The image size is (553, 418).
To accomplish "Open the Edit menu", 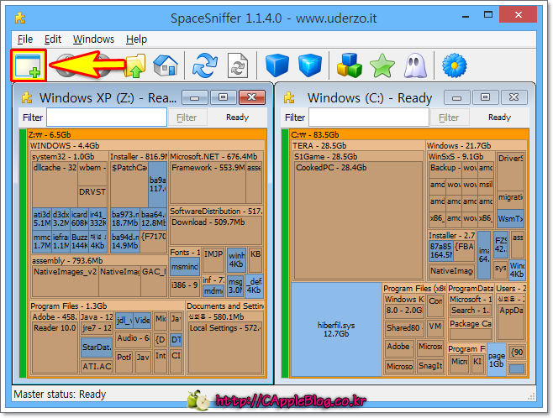I will [53, 39].
